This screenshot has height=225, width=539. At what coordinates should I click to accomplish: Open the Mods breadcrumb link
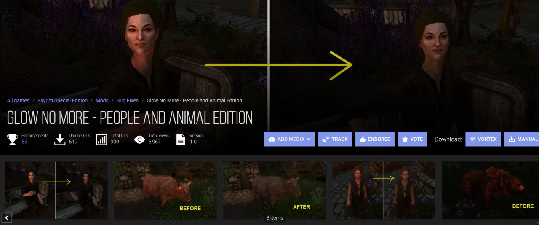pyautogui.click(x=102, y=101)
